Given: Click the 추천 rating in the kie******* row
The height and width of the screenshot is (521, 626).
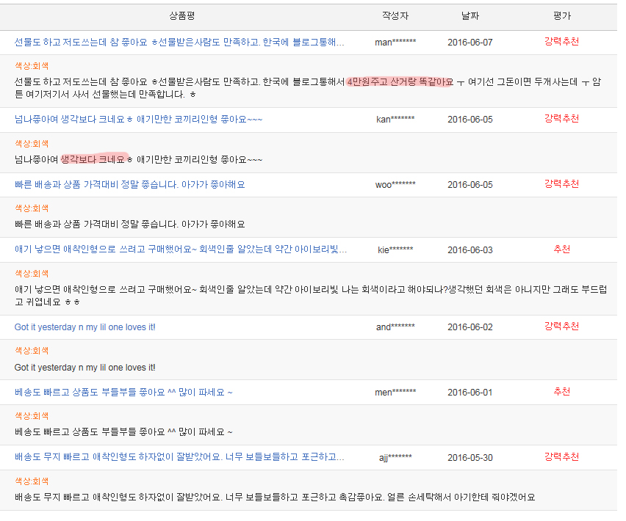Looking at the screenshot, I should [561, 249].
